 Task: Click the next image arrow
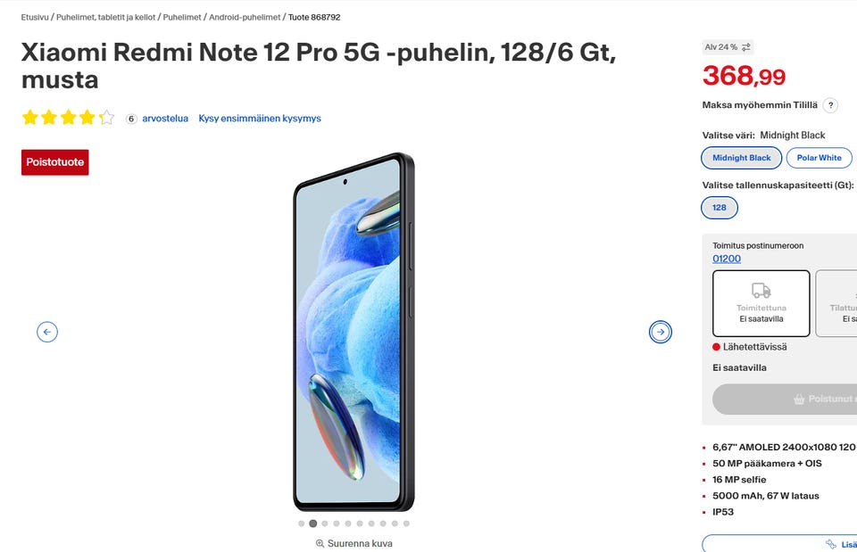point(661,332)
